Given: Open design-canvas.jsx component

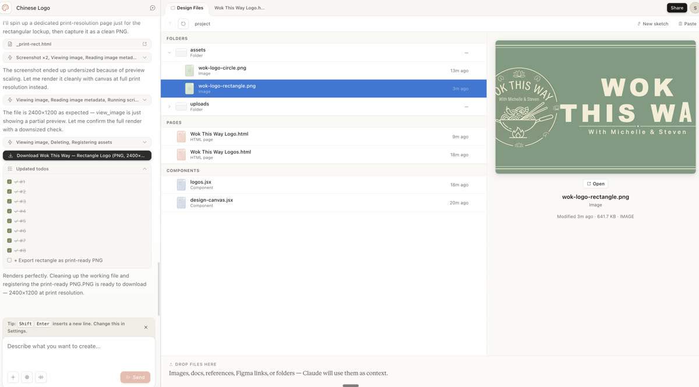Looking at the screenshot, I should click(x=323, y=203).
